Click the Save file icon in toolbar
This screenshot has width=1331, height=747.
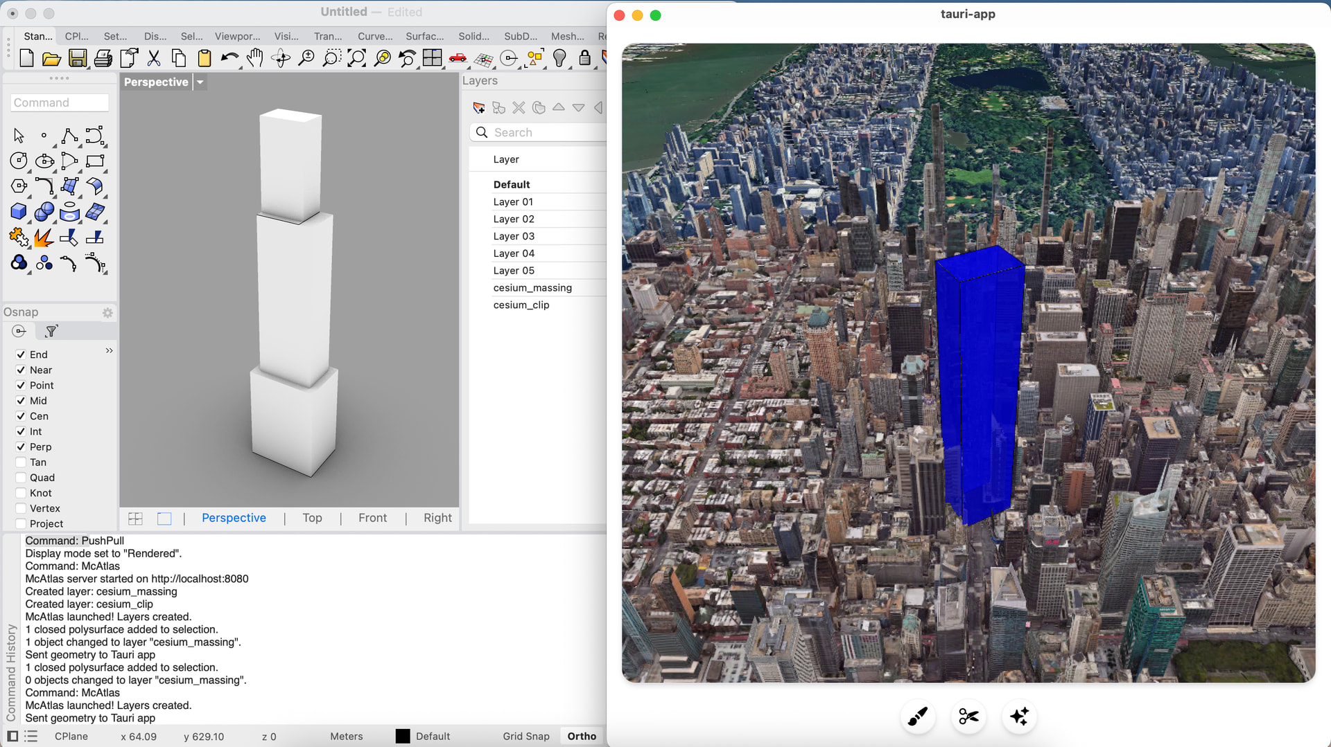click(78, 59)
